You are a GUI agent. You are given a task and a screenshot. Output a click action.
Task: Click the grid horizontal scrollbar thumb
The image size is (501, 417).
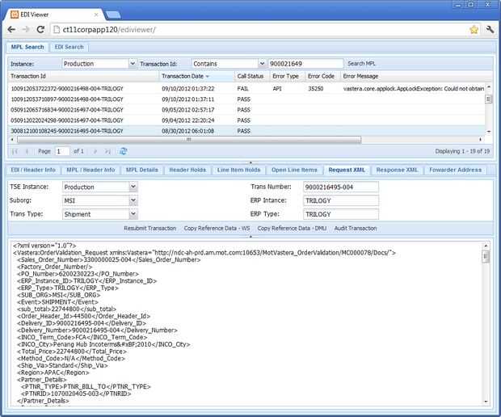click(x=189, y=140)
